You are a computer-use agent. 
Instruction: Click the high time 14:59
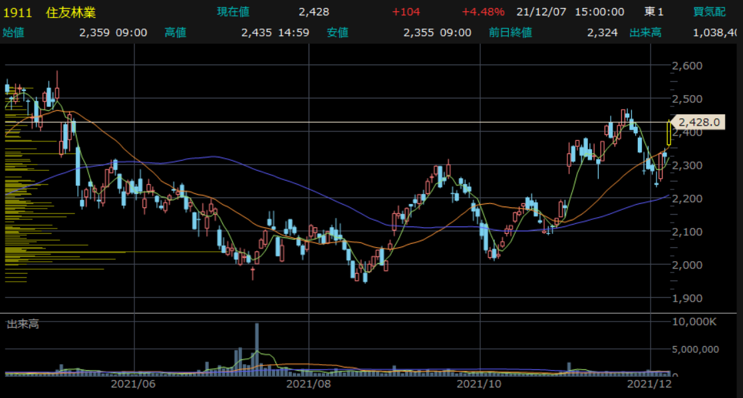point(294,33)
